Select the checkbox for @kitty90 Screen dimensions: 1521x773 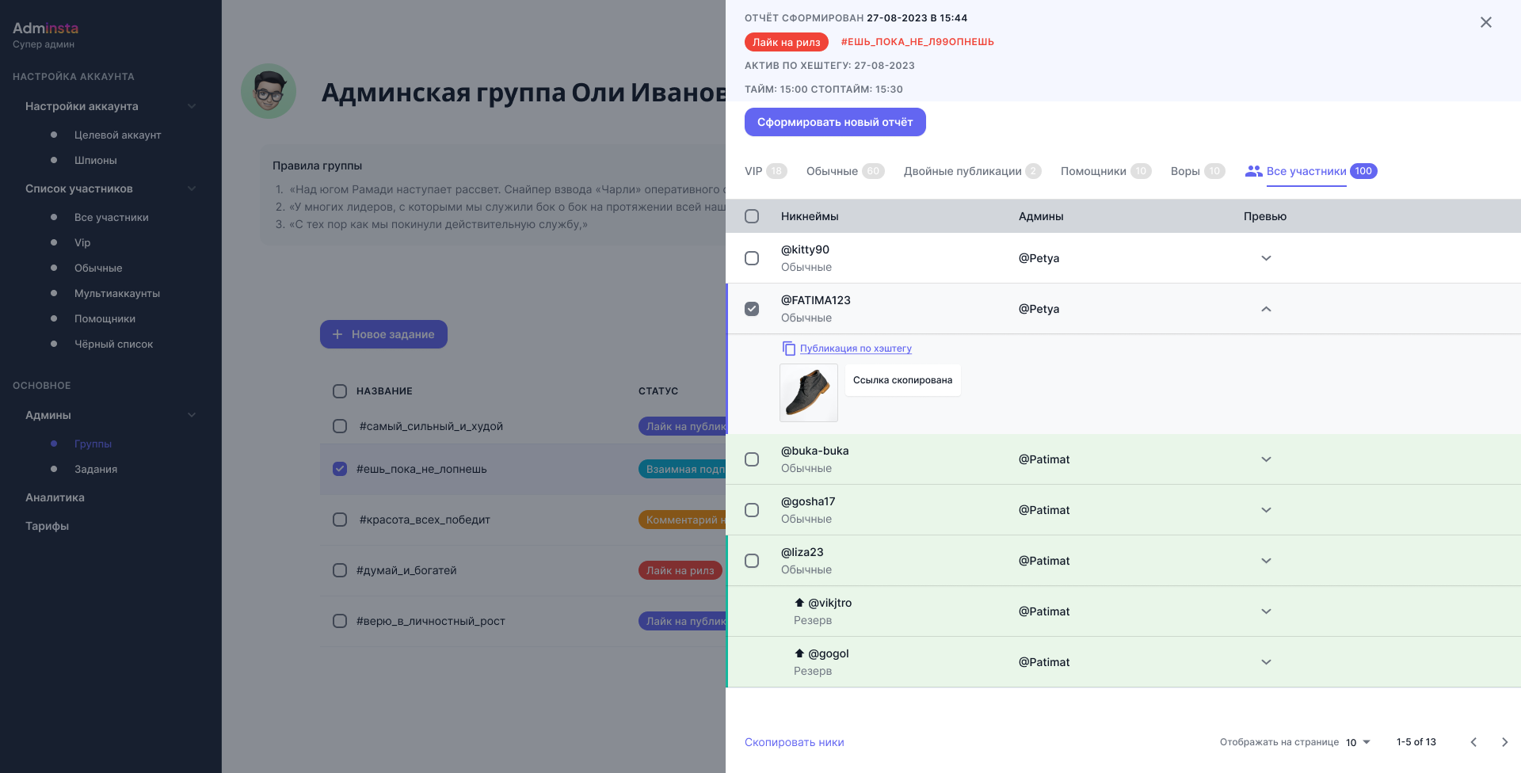(x=751, y=258)
